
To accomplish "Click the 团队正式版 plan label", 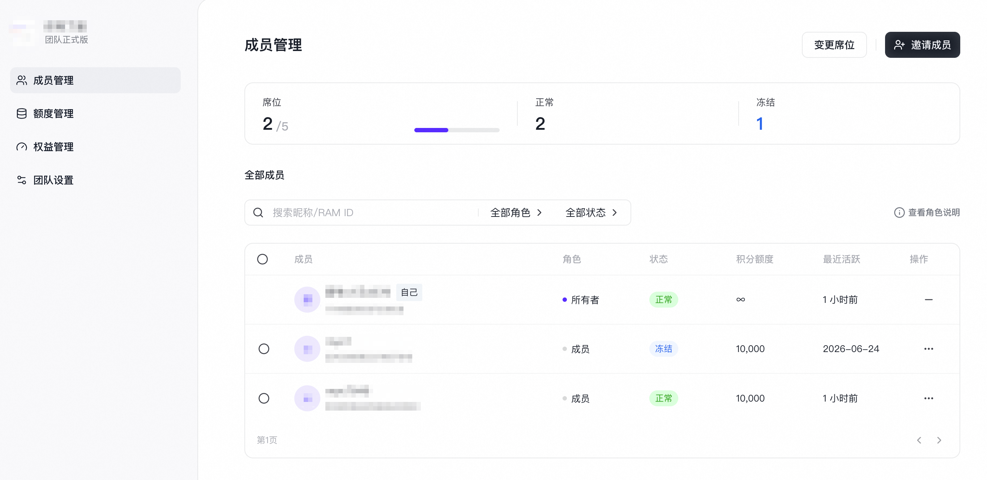I will click(66, 40).
